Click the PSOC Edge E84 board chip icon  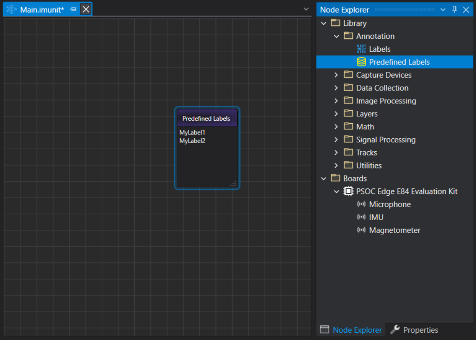348,191
